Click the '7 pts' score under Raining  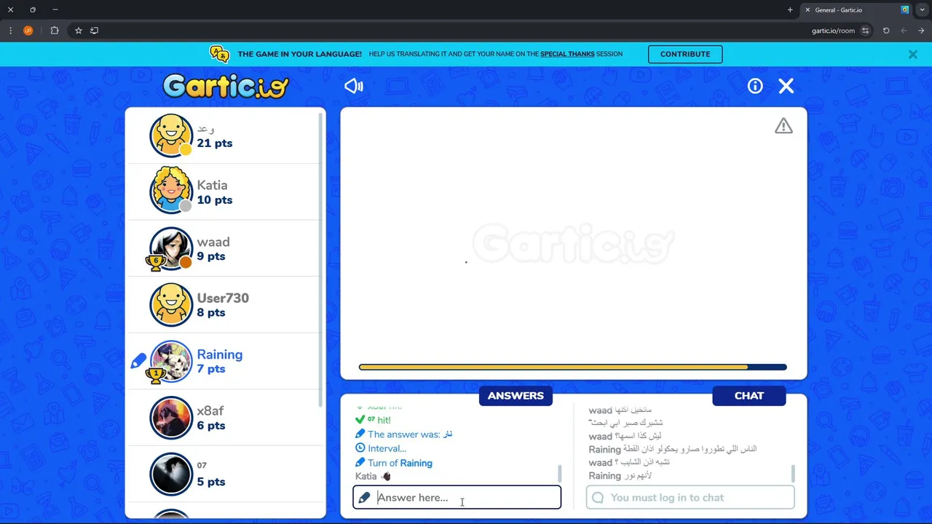point(211,369)
